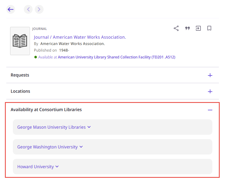Go to the previous record chevron
The height and width of the screenshot is (180, 226).
(x=28, y=9)
